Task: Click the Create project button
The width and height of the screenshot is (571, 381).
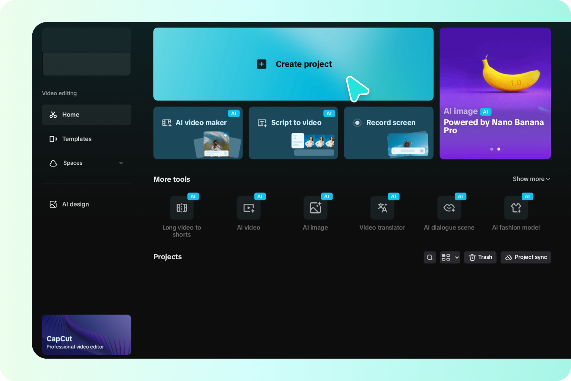Action: [x=293, y=64]
